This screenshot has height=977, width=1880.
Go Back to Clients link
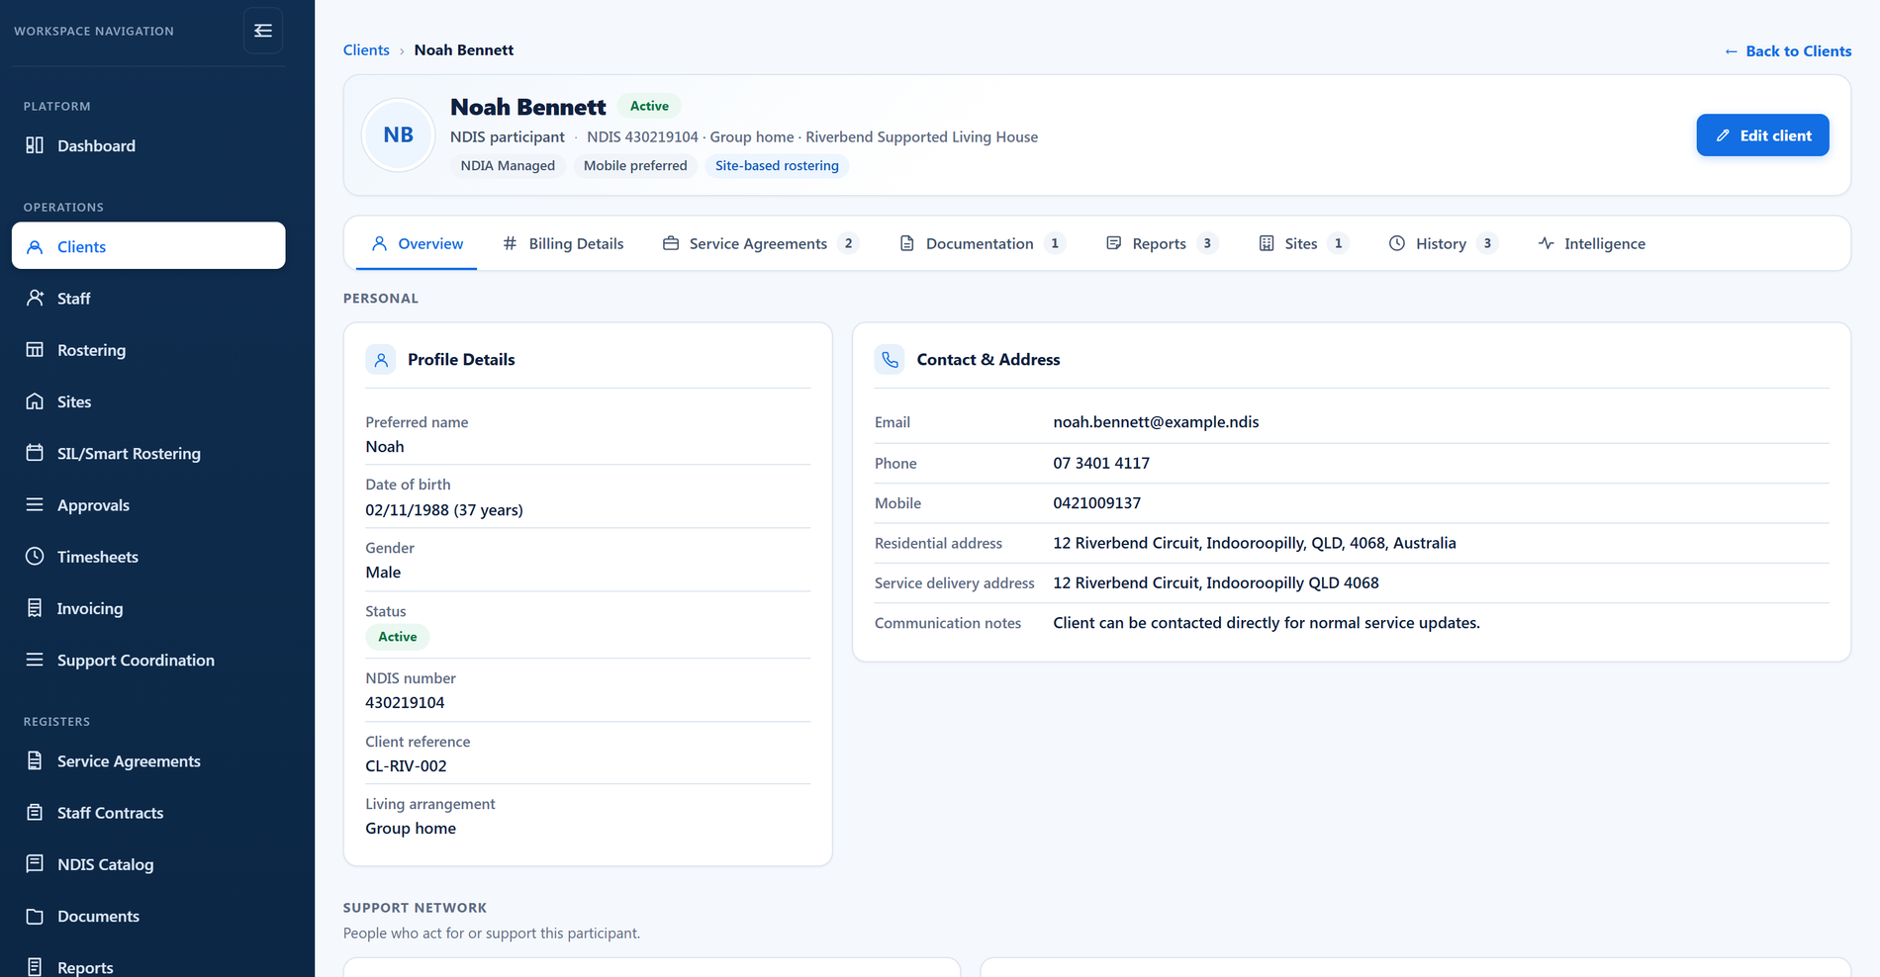1787,50
